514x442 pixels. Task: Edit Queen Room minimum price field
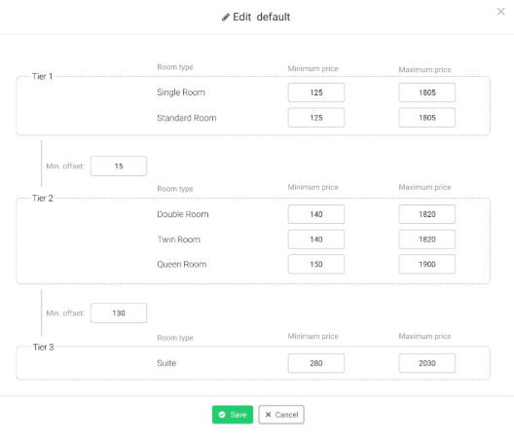pyautogui.click(x=316, y=264)
